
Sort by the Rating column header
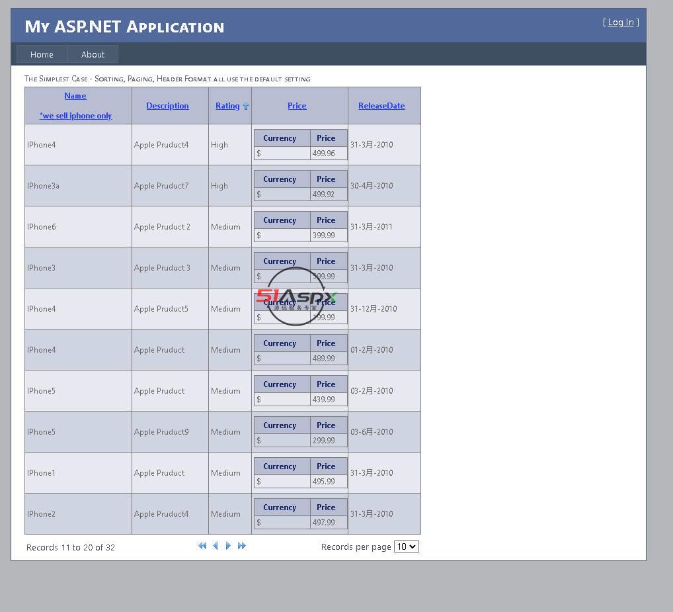point(227,106)
